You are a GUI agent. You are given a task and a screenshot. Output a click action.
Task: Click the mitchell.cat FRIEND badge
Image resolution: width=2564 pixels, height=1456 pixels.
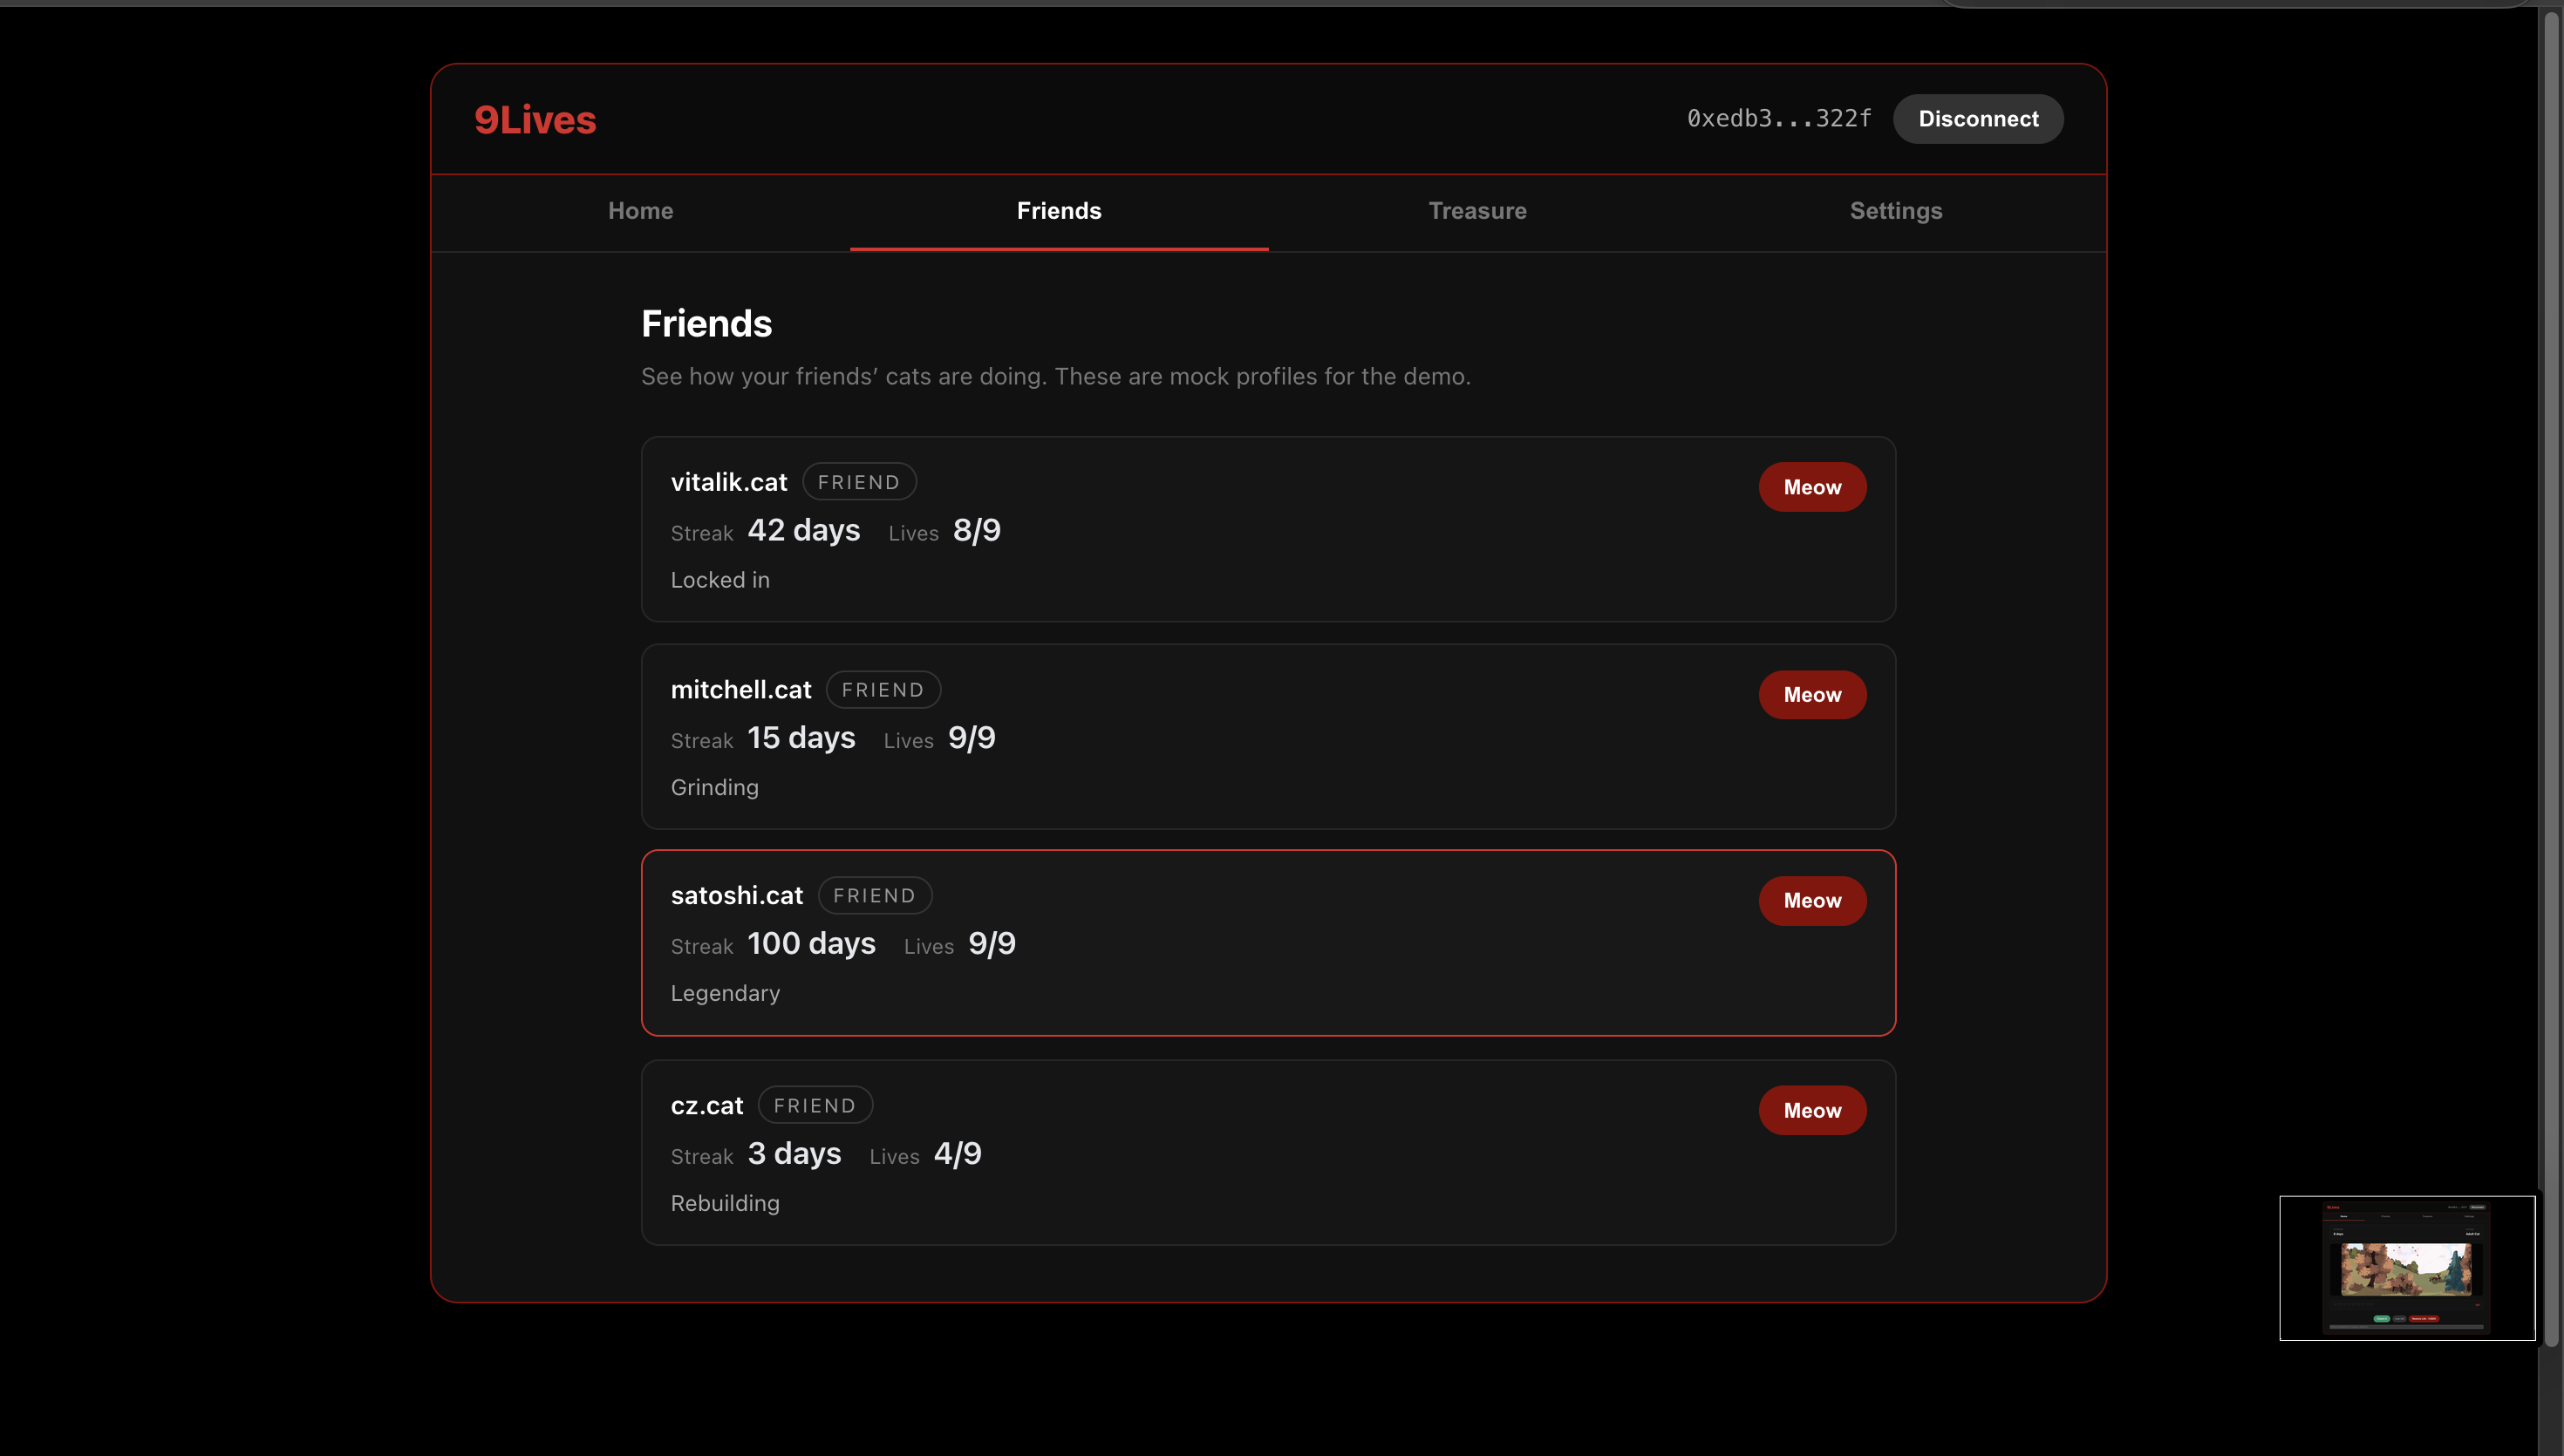(x=882, y=690)
